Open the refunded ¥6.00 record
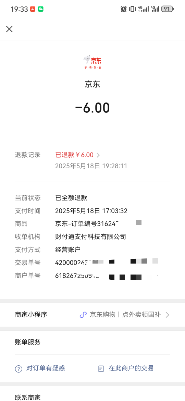Screen dimensions: 185x401 [x=74, y=155]
